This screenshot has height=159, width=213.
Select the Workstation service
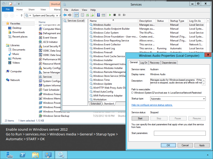(x=100, y=99)
